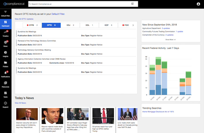This screenshot has height=133, width=204.
Task: Click the 19-Sep bar in activity chart
Action: [152, 80]
